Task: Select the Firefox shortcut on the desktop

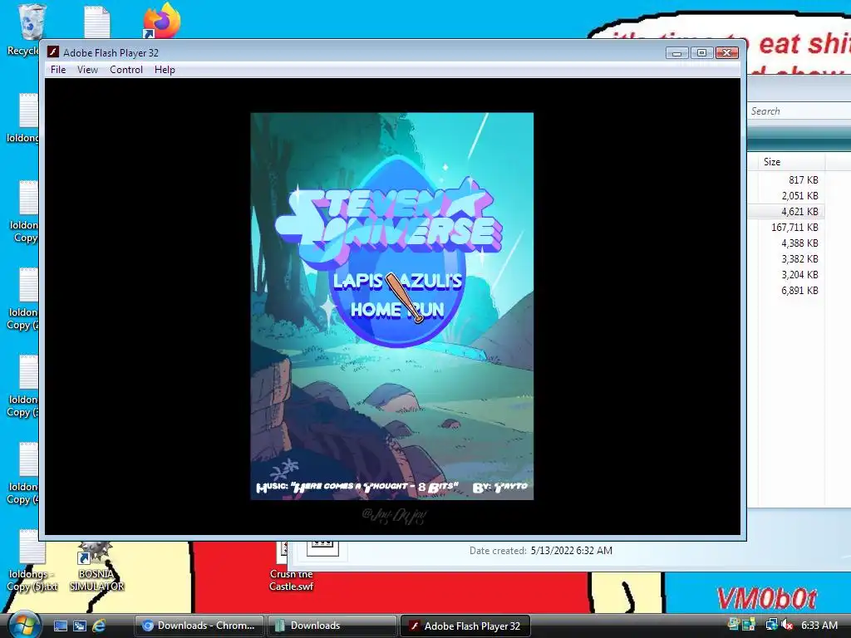Action: click(161, 21)
